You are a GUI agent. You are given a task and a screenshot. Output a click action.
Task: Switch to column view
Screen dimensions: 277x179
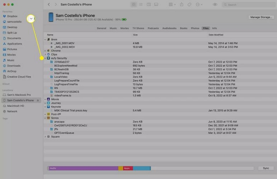(149, 4)
